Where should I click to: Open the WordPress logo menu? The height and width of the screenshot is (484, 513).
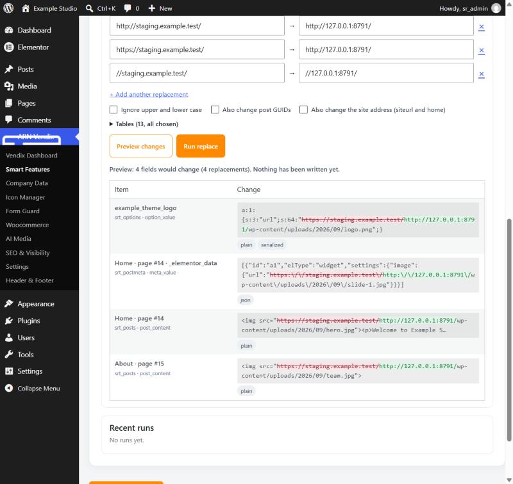8,8
